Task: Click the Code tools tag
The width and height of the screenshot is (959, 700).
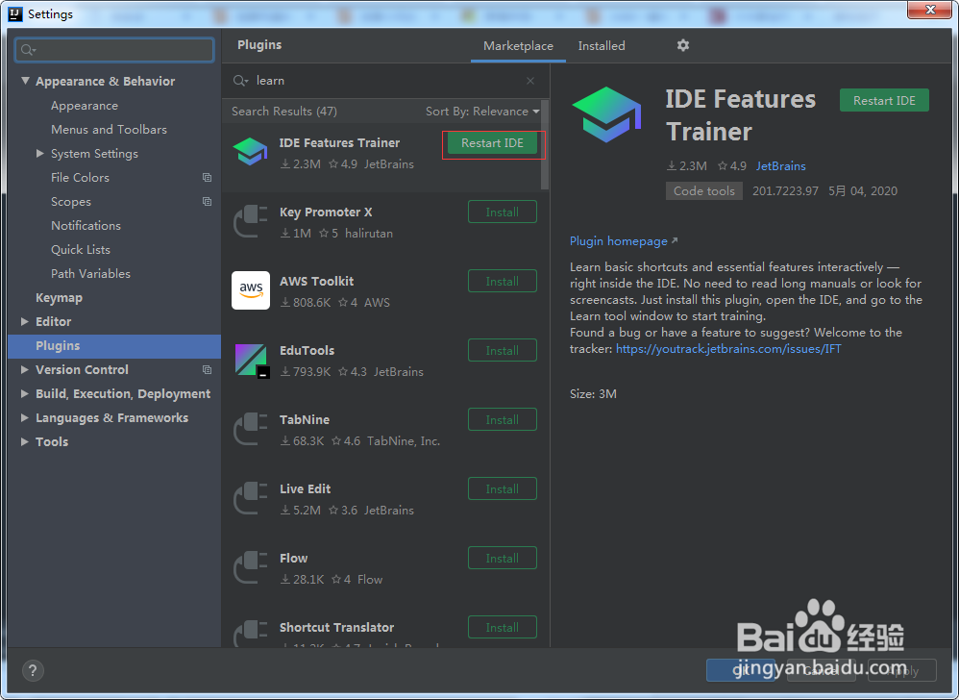Action: click(704, 191)
